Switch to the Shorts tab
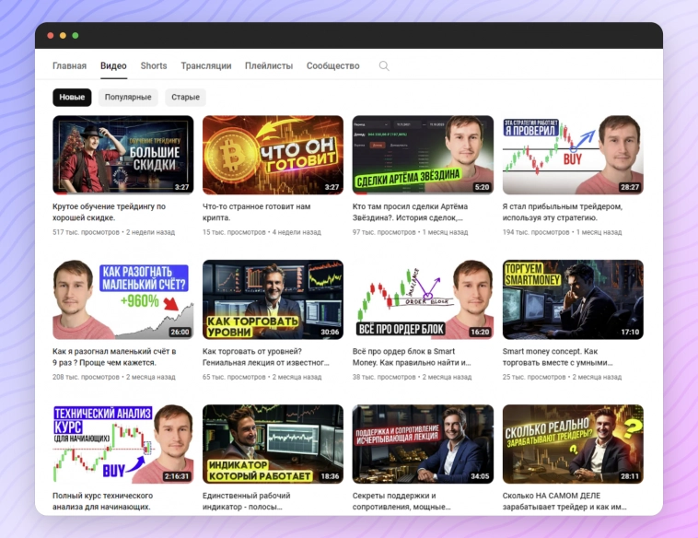 coord(154,66)
